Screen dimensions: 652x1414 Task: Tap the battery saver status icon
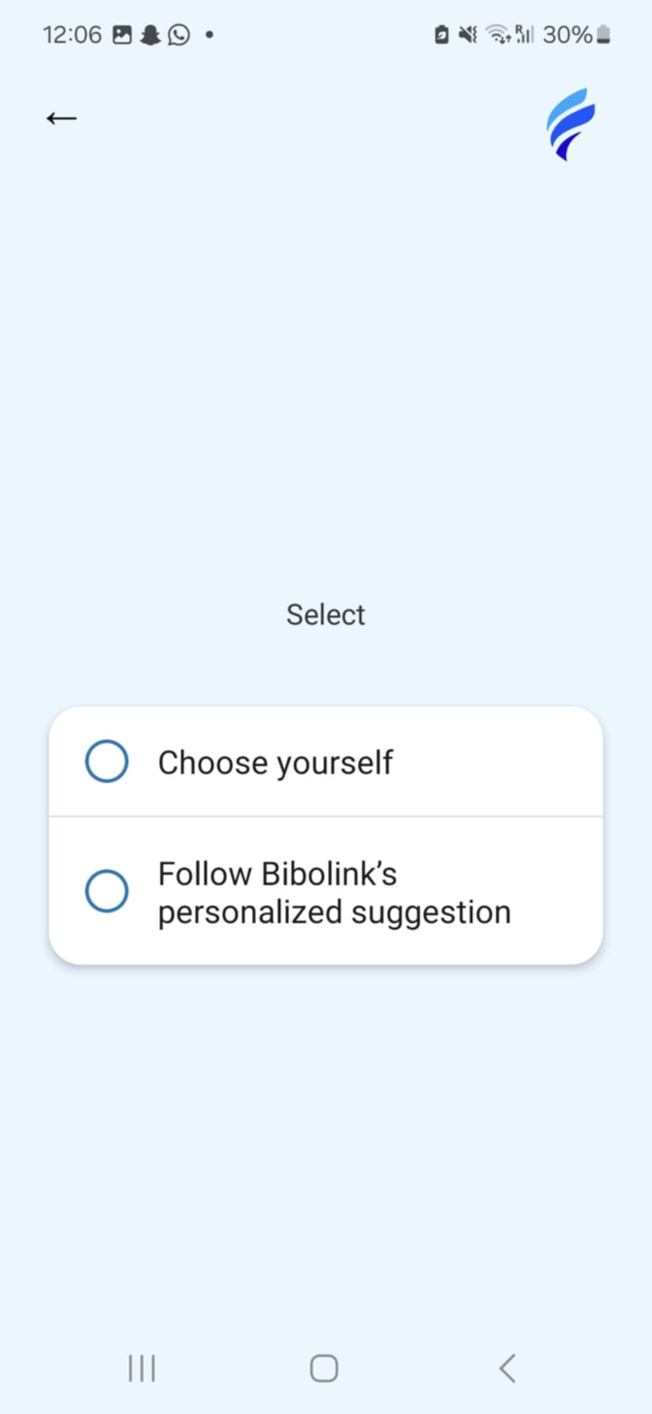click(442, 35)
